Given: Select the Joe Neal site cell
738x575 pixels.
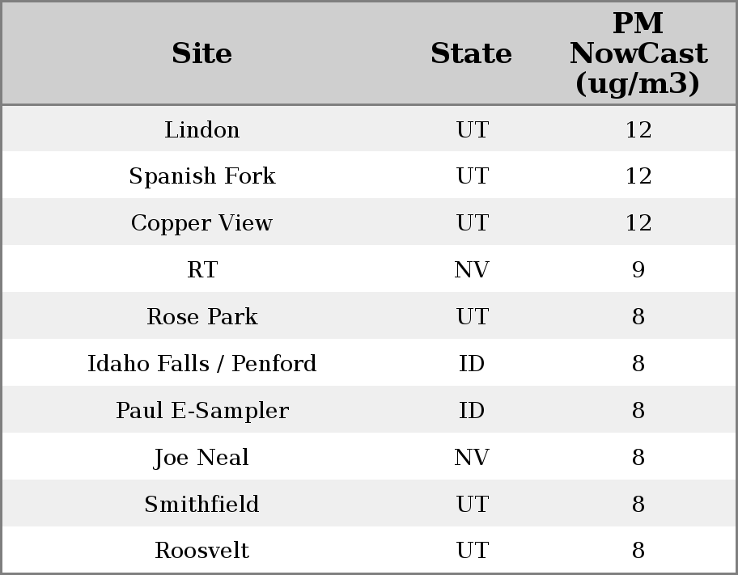Looking at the screenshot, I should point(201,458).
